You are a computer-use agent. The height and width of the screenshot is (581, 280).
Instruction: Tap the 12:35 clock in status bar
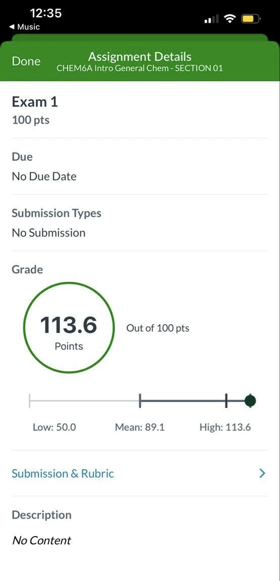[x=45, y=13]
